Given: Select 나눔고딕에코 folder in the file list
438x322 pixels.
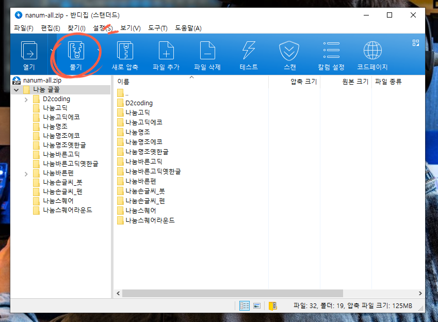Looking at the screenshot, I should point(140,122).
